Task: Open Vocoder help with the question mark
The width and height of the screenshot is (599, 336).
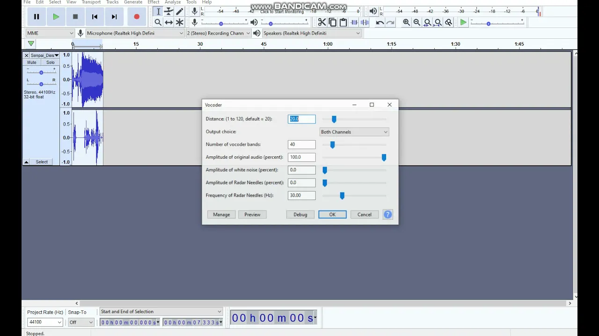Action: point(388,215)
